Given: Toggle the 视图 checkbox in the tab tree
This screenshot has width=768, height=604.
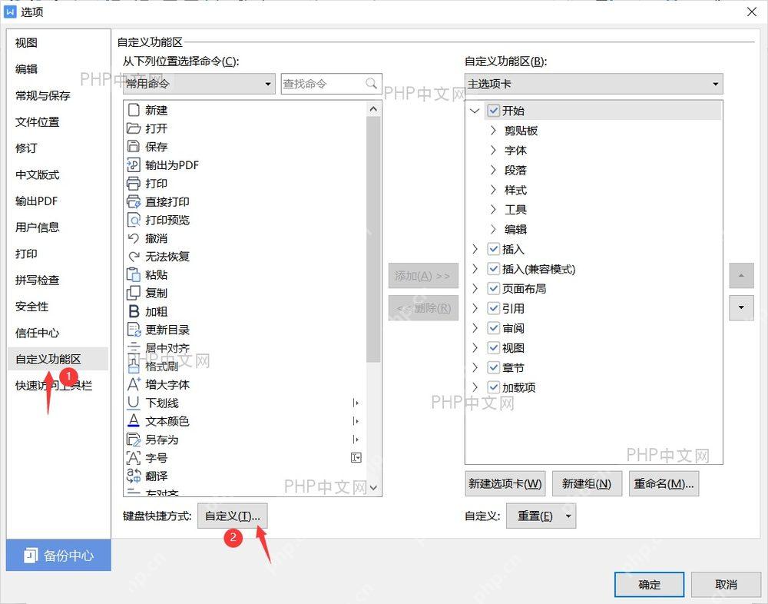Looking at the screenshot, I should click(494, 347).
